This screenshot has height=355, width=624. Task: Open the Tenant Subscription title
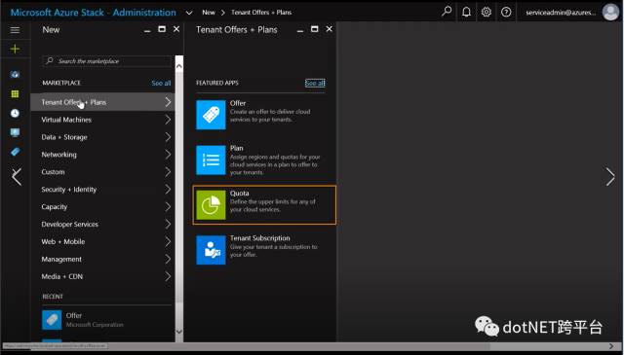point(260,238)
